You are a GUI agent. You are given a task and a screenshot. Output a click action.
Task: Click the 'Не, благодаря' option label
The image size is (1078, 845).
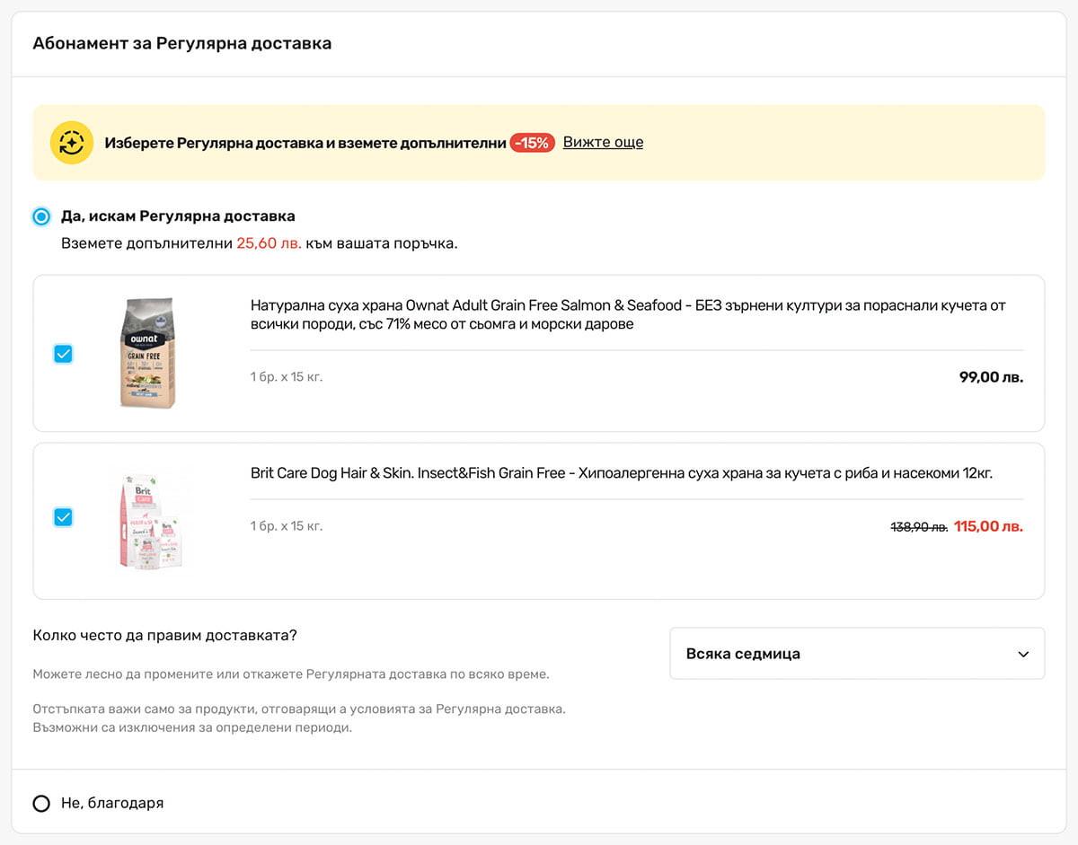coord(112,804)
